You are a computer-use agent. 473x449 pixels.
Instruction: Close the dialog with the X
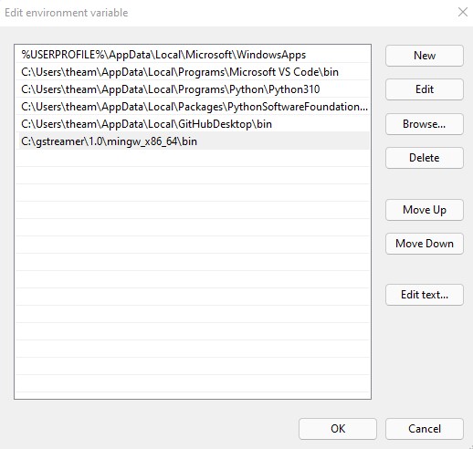point(463,13)
